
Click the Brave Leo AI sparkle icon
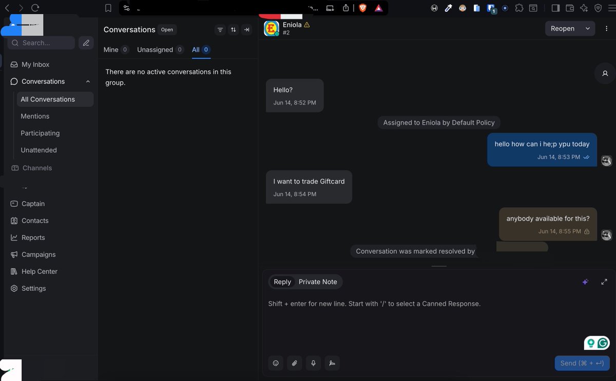point(584,8)
